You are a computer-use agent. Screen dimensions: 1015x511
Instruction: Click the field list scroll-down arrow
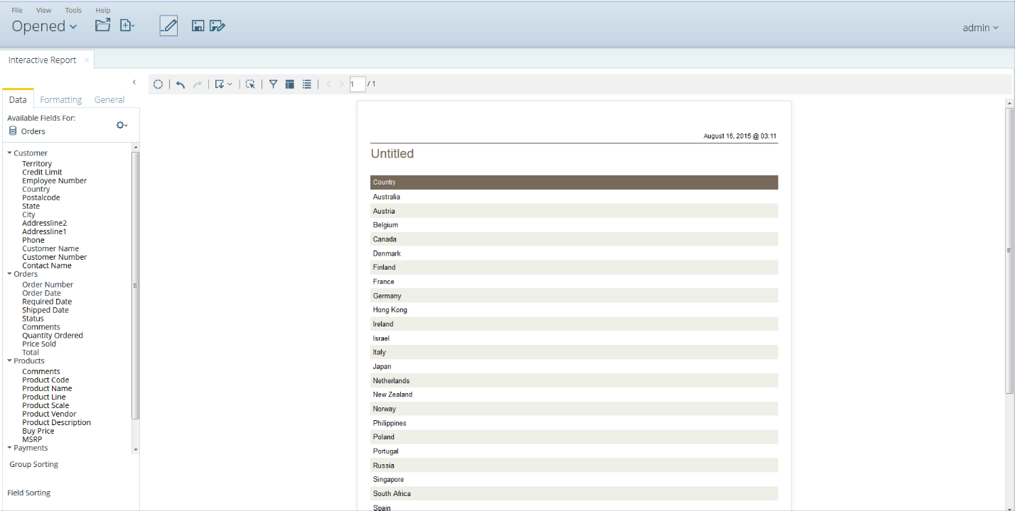tap(136, 450)
